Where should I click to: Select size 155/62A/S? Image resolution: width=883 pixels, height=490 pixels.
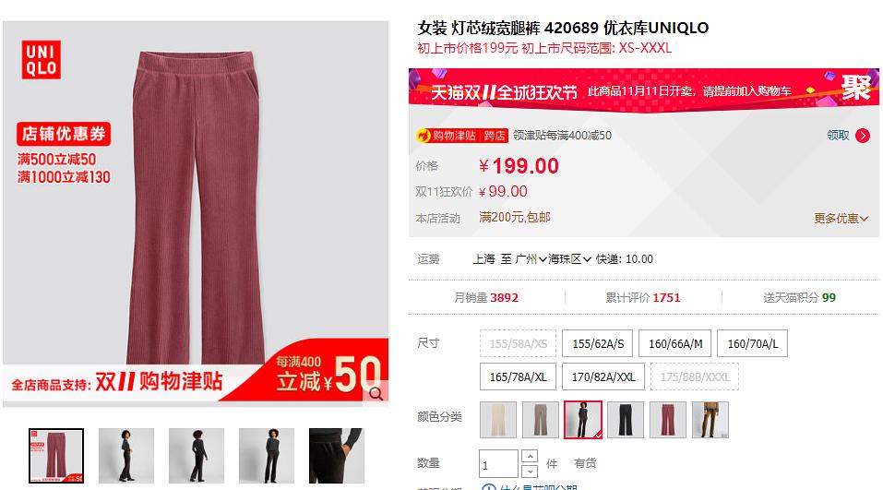click(598, 343)
